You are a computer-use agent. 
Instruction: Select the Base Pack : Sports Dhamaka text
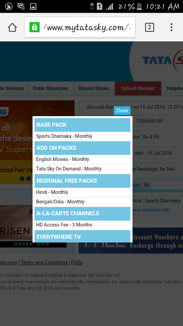pyautogui.click(x=157, y=201)
